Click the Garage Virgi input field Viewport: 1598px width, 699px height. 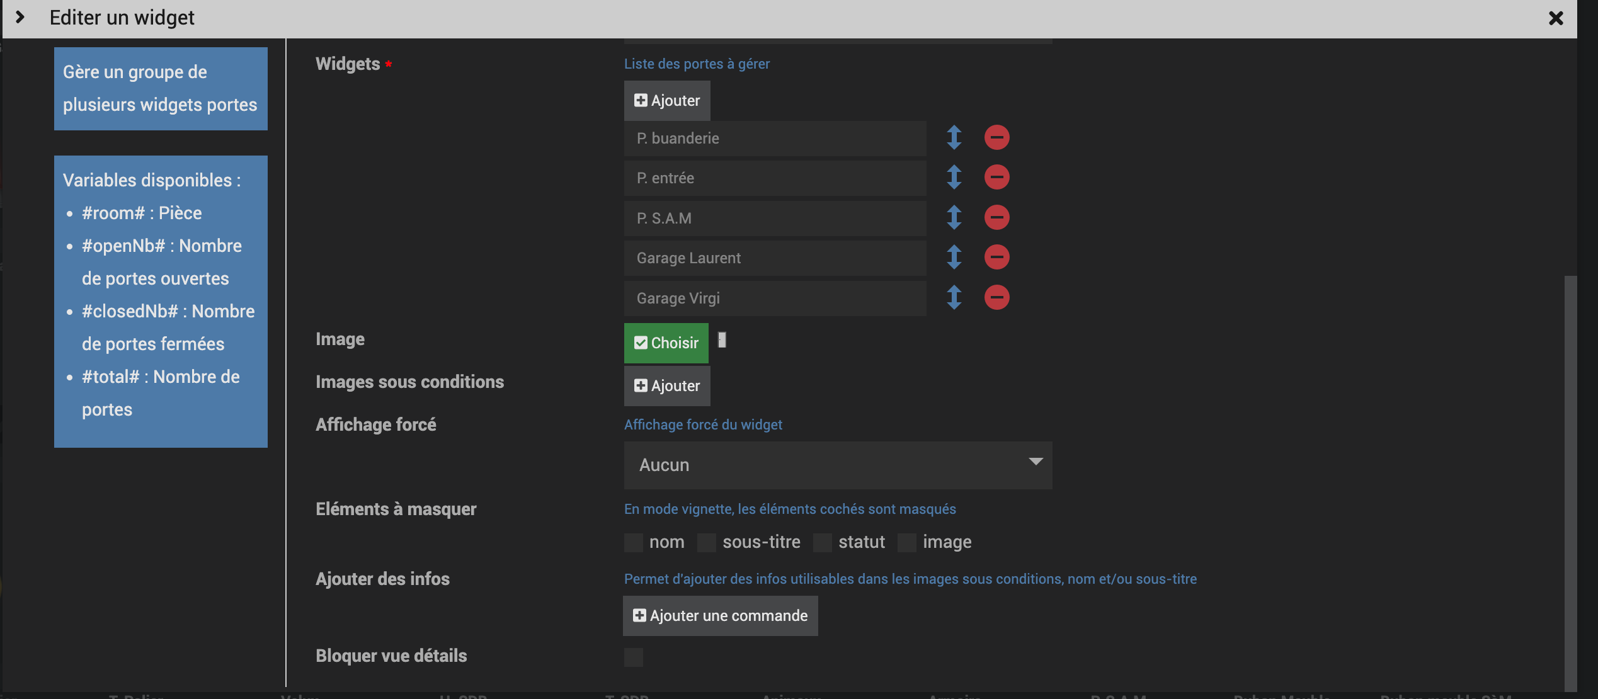tap(774, 298)
